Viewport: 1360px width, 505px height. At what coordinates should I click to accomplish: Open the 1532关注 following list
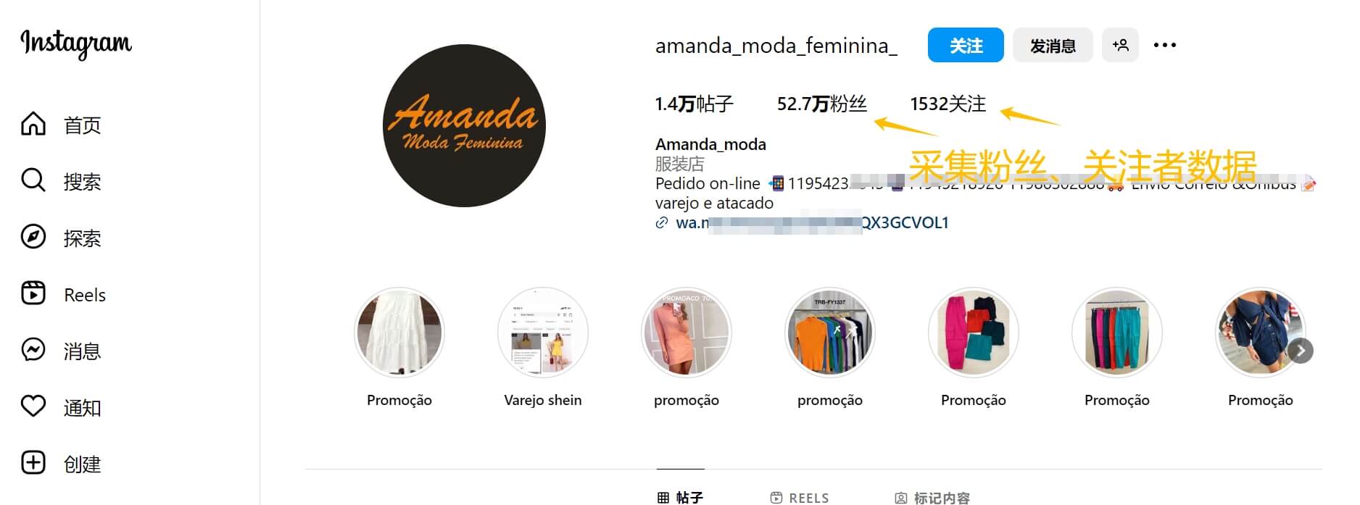(x=948, y=104)
